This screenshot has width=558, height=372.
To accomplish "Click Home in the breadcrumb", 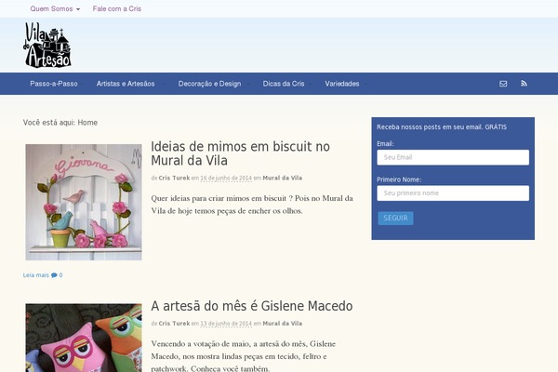I will tap(87, 123).
